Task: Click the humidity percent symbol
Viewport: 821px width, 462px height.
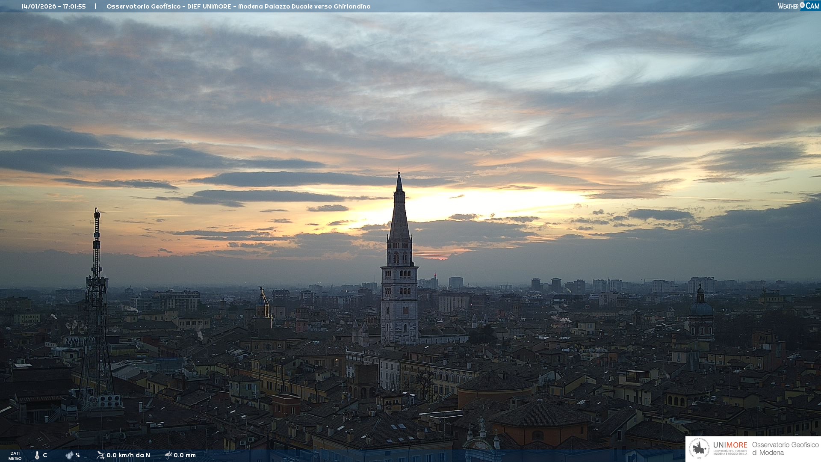Action: click(77, 455)
